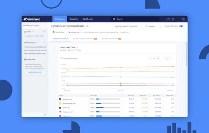
Task: Click the Arenas section icon
Action: (x=25, y=32)
